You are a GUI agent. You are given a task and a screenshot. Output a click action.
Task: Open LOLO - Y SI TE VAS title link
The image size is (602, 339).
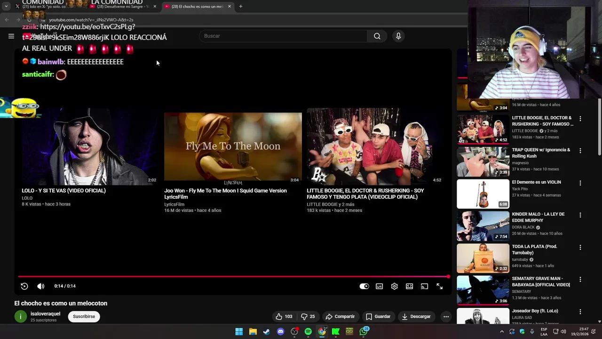(63, 191)
